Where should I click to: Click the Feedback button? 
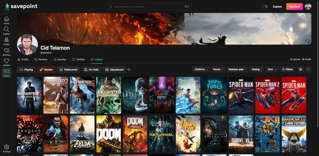pyautogui.click(x=294, y=6)
